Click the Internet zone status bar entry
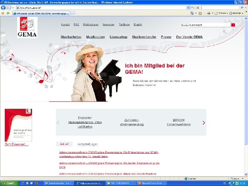Viewport: 248px width, 186px height. (x=190, y=179)
